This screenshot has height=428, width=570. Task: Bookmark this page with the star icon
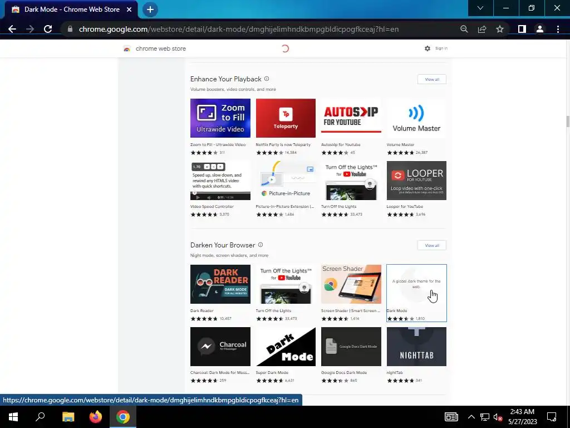(x=500, y=29)
